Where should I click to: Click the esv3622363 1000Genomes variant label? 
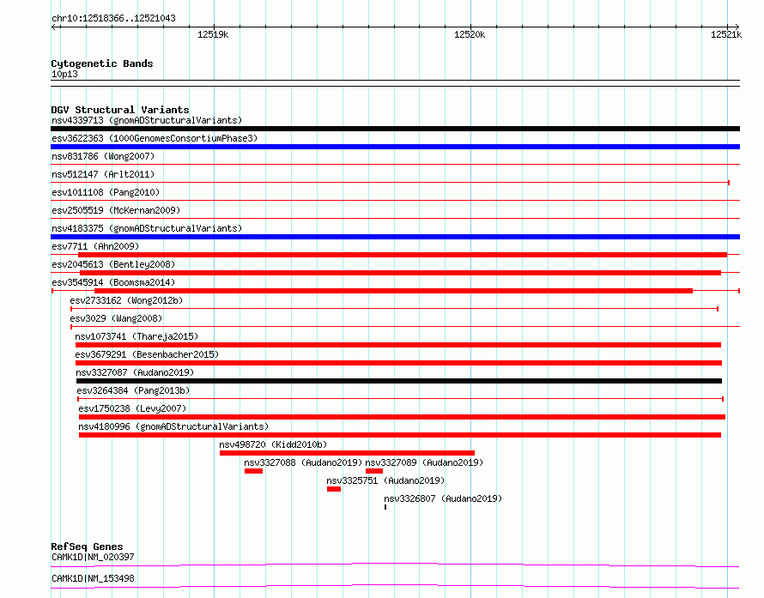[155, 138]
